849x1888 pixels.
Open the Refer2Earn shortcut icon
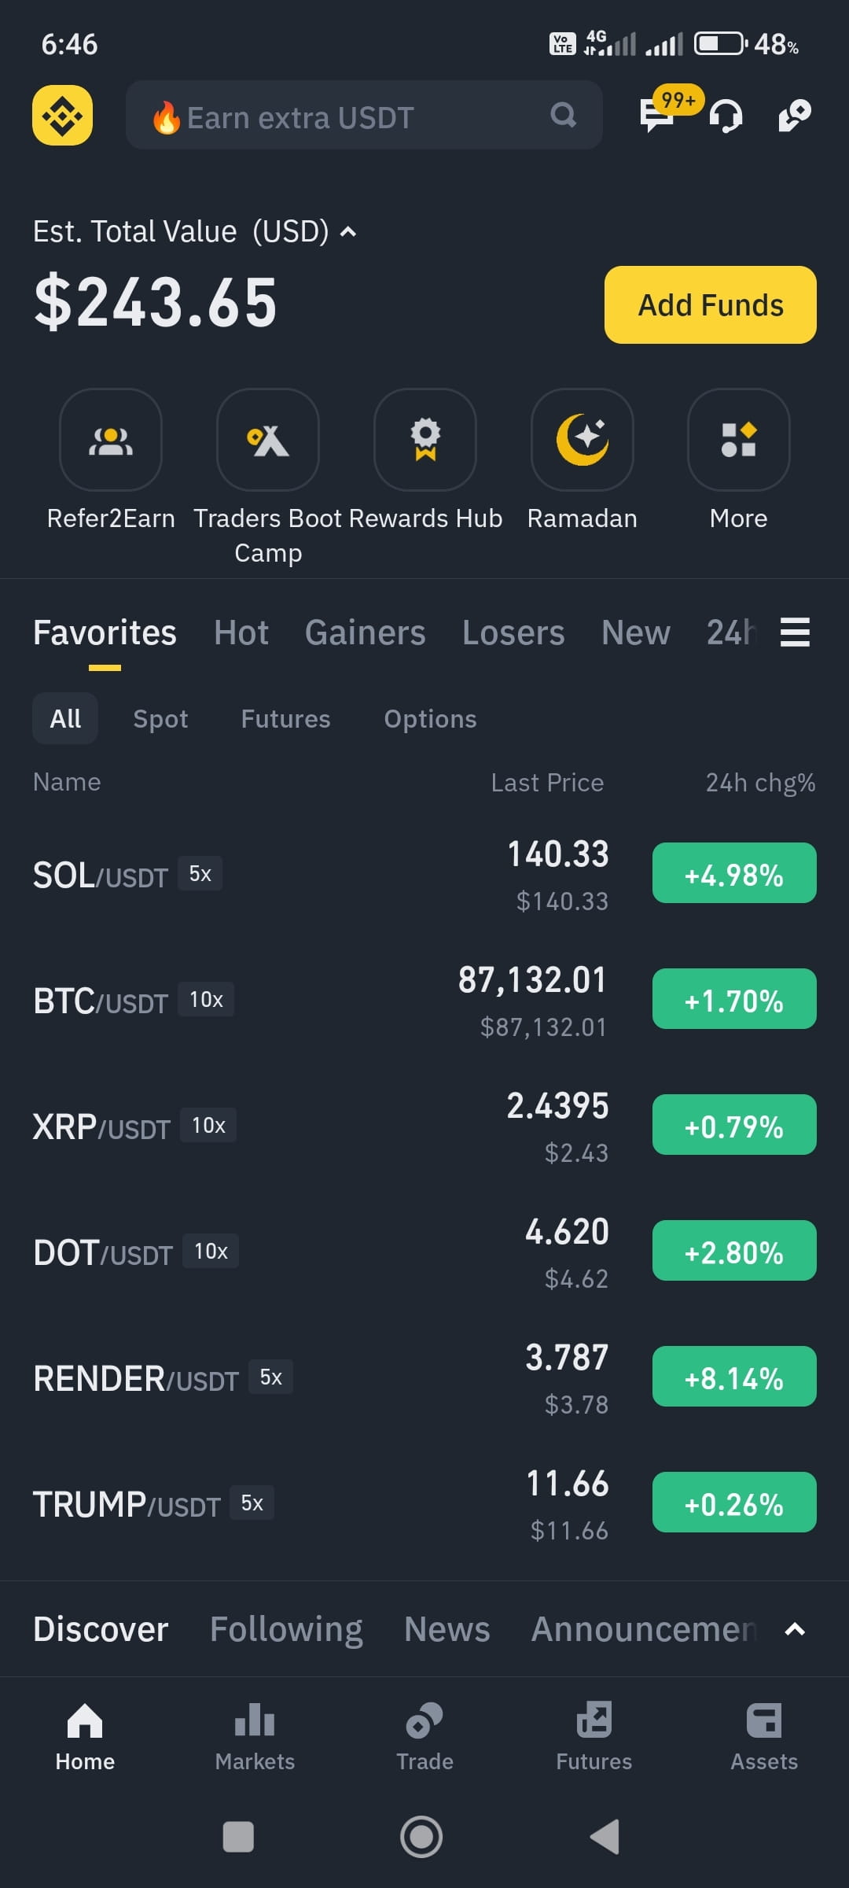pos(111,440)
